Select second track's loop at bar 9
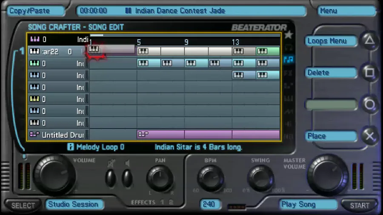Image resolution: width=383 pixels, height=215 pixels. pos(197,63)
